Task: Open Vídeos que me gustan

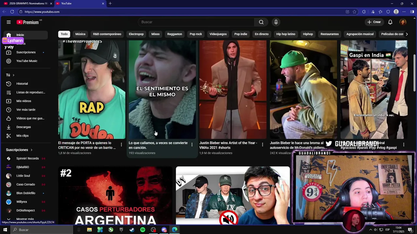Action: (x=26, y=118)
